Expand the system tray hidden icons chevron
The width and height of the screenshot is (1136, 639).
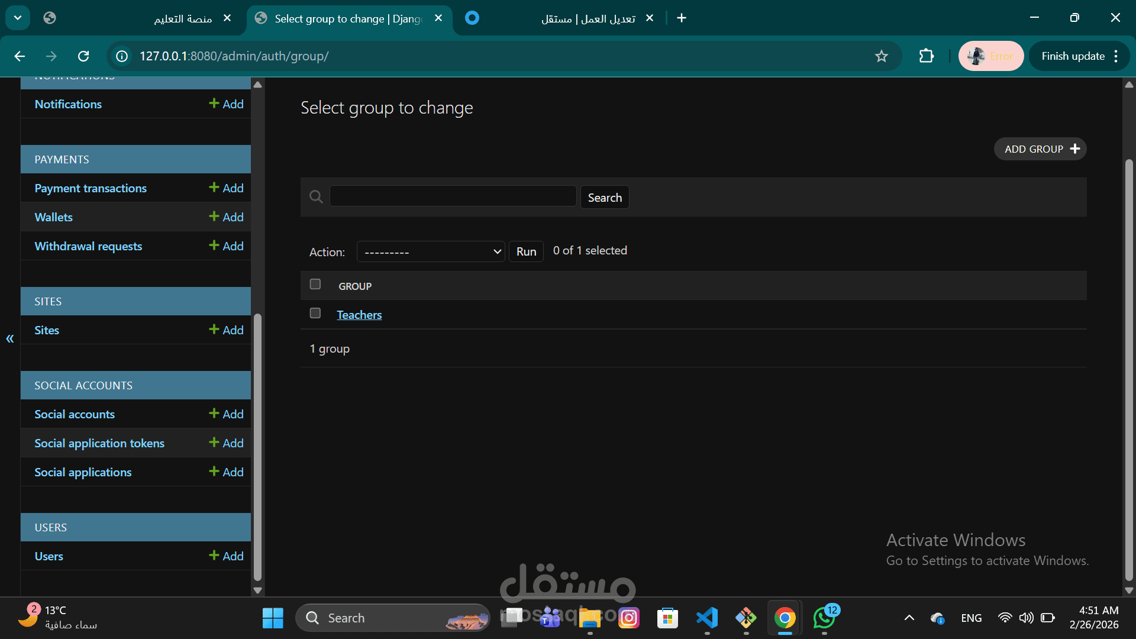pyautogui.click(x=909, y=618)
